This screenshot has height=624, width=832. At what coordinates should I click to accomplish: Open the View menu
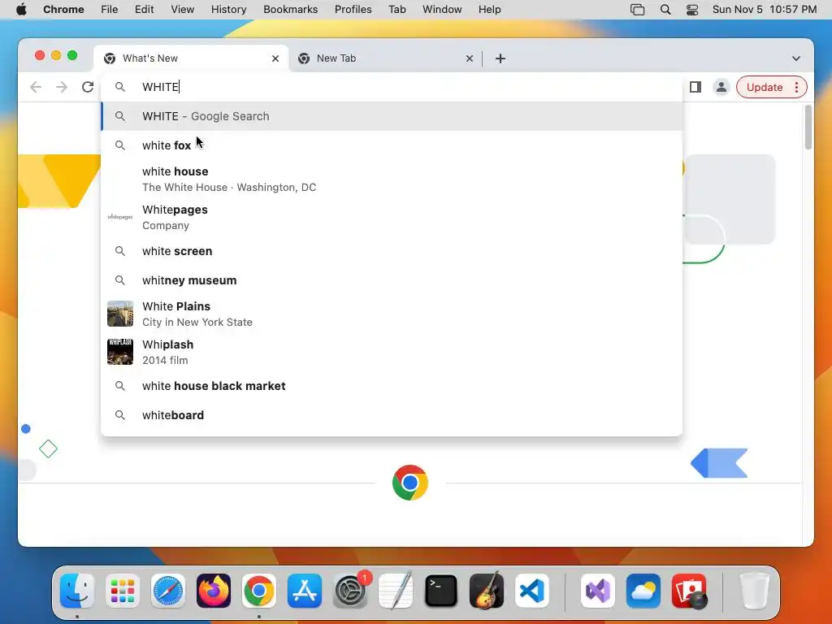pyautogui.click(x=183, y=10)
